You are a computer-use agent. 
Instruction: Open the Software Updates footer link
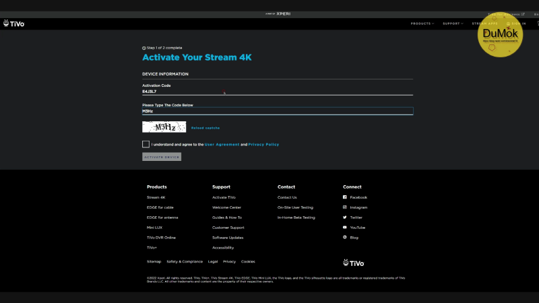[228, 238]
